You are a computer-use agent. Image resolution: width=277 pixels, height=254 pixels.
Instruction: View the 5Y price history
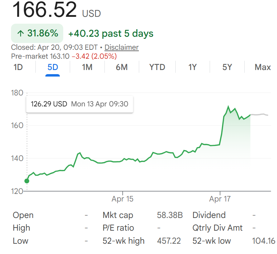click(x=227, y=67)
